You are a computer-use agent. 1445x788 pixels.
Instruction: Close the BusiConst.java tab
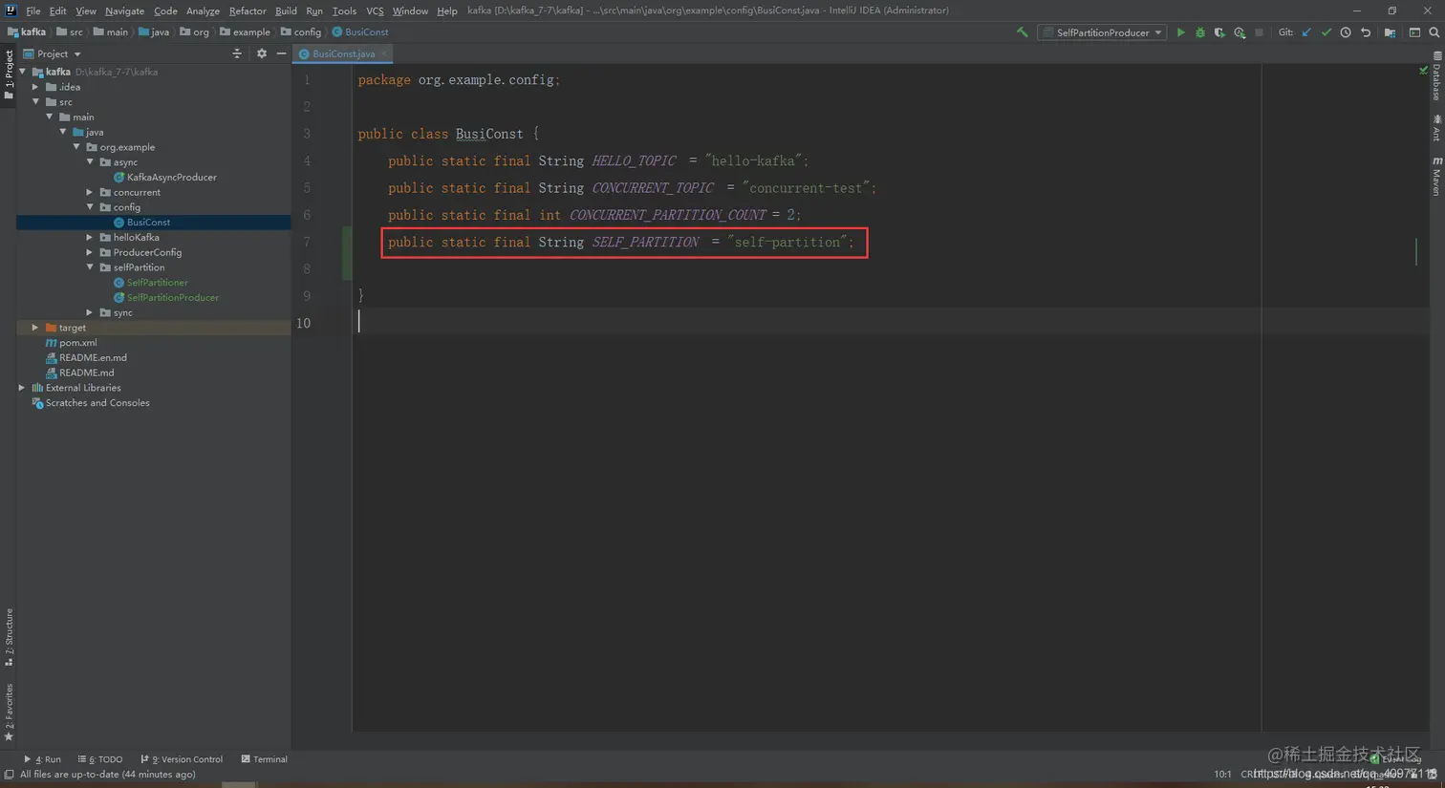tap(384, 54)
